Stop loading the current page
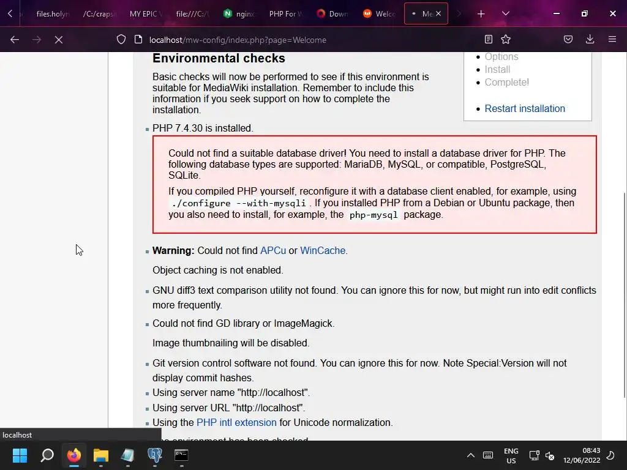 tap(59, 40)
